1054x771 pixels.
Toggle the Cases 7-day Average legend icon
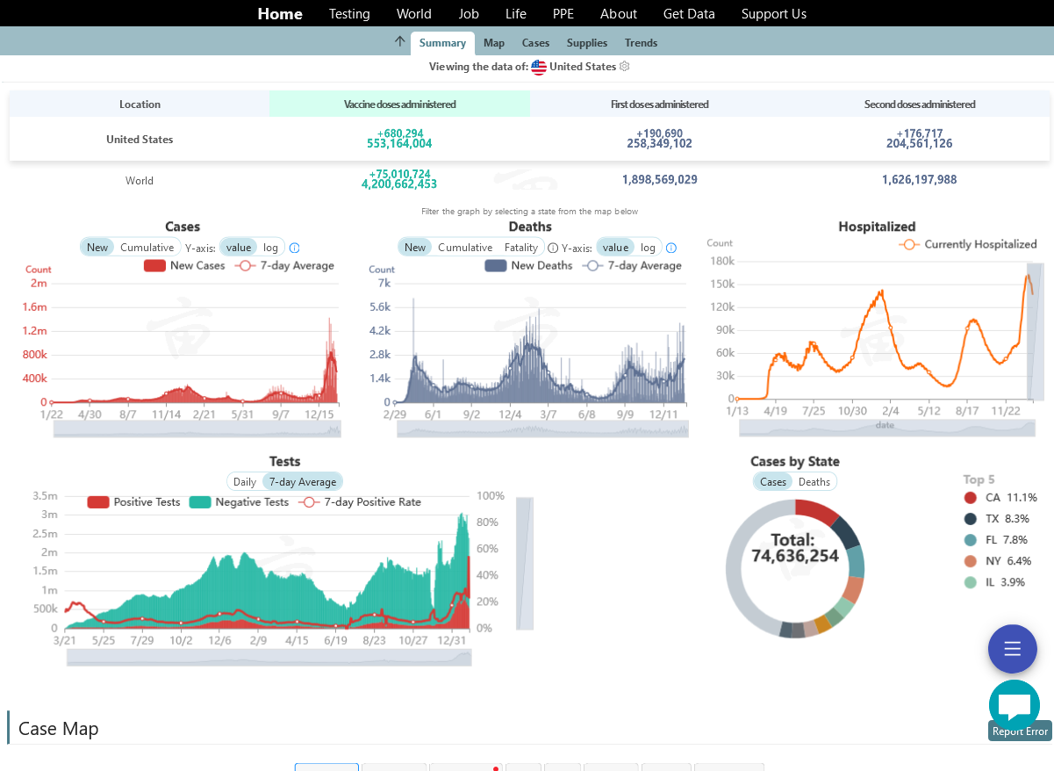pos(246,265)
